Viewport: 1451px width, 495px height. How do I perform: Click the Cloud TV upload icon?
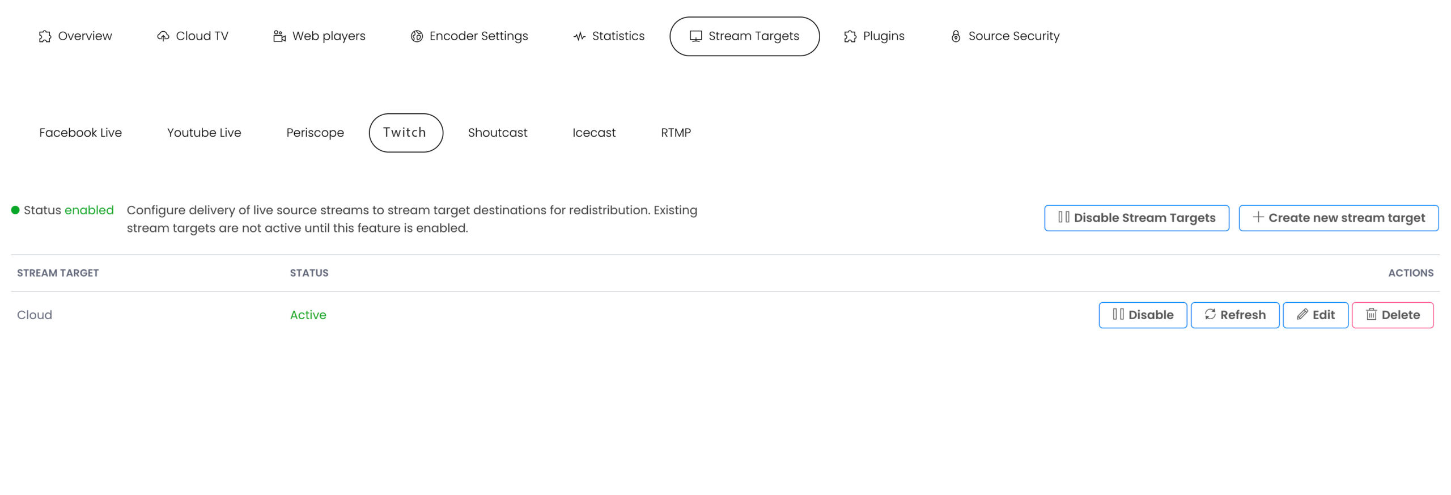click(163, 37)
